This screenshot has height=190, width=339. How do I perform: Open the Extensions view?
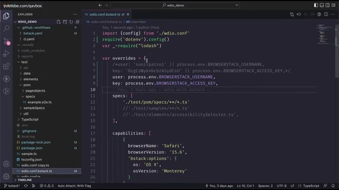(6, 66)
